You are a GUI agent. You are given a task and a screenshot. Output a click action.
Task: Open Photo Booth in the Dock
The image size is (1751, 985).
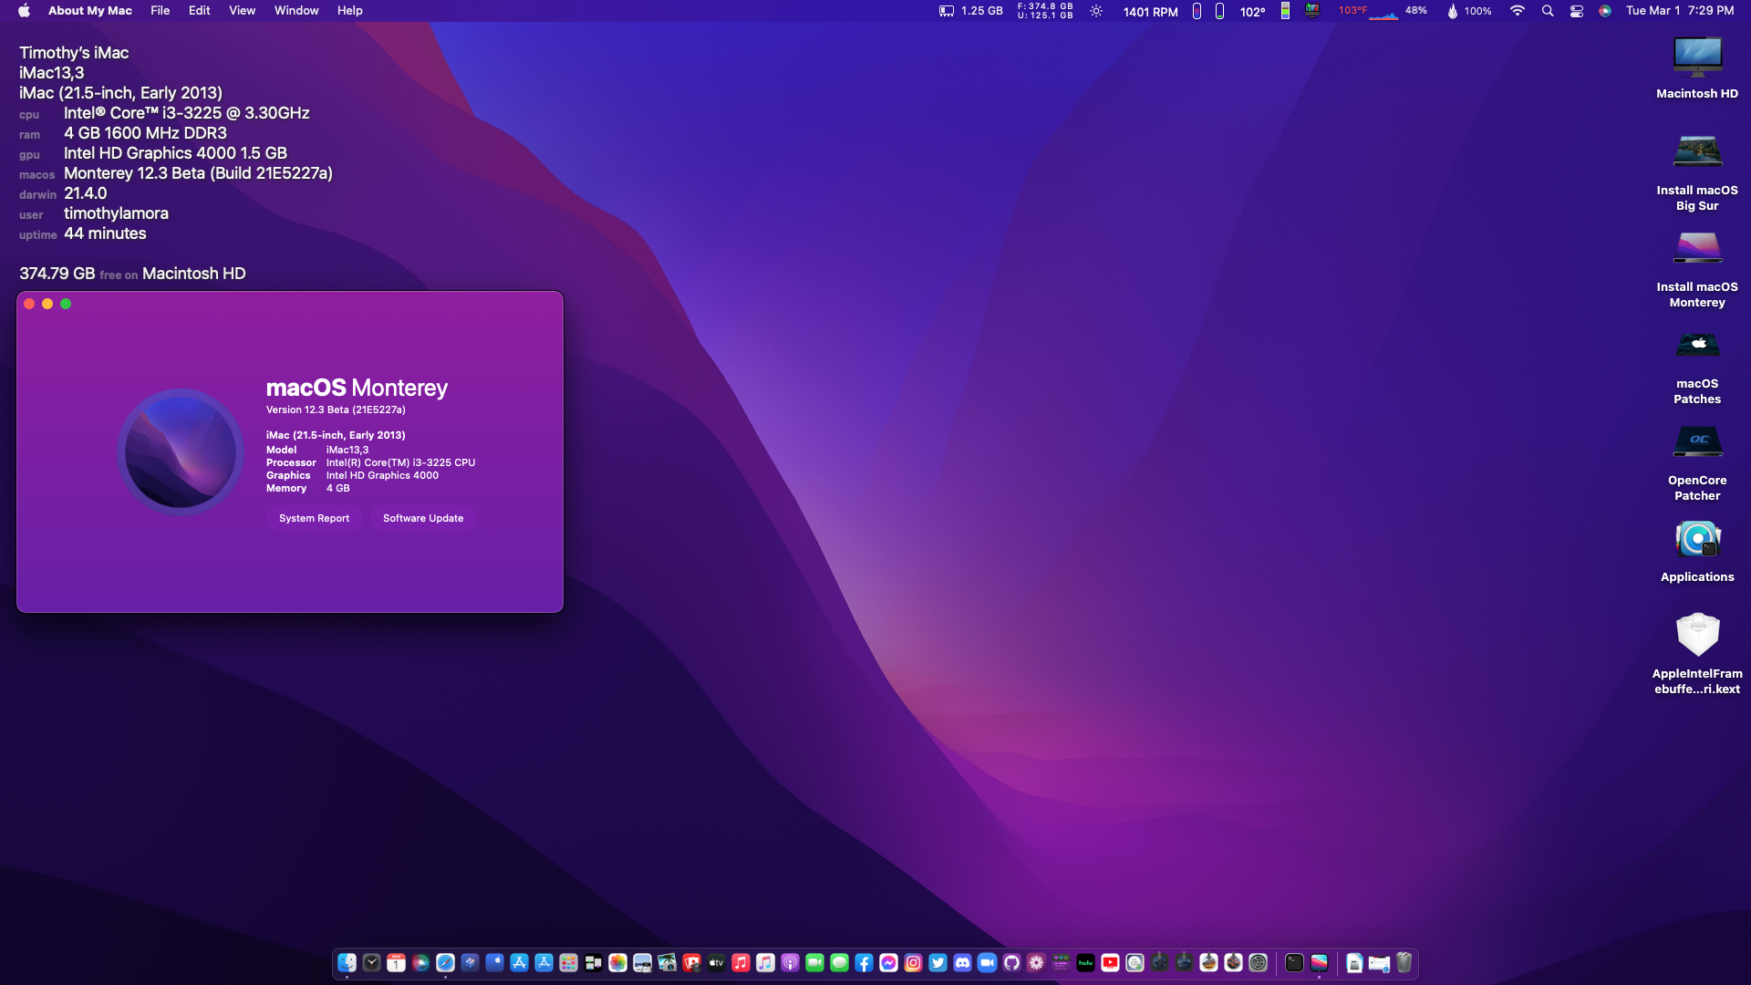[692, 962]
